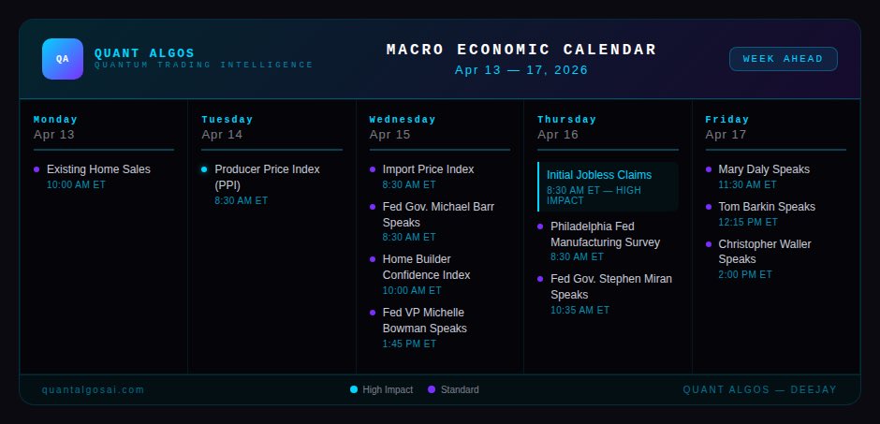The height and width of the screenshot is (424, 880).
Task: Click the 11:30 AM ET time
Action: tap(748, 184)
